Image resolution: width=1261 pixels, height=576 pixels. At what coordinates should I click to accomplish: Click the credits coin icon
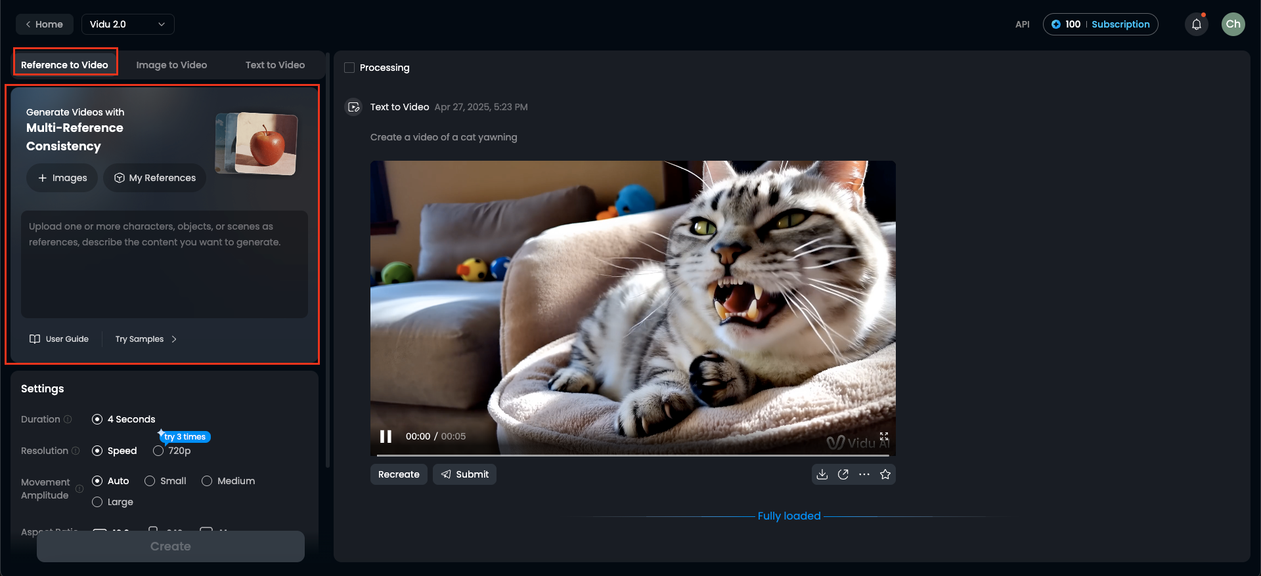(1055, 24)
